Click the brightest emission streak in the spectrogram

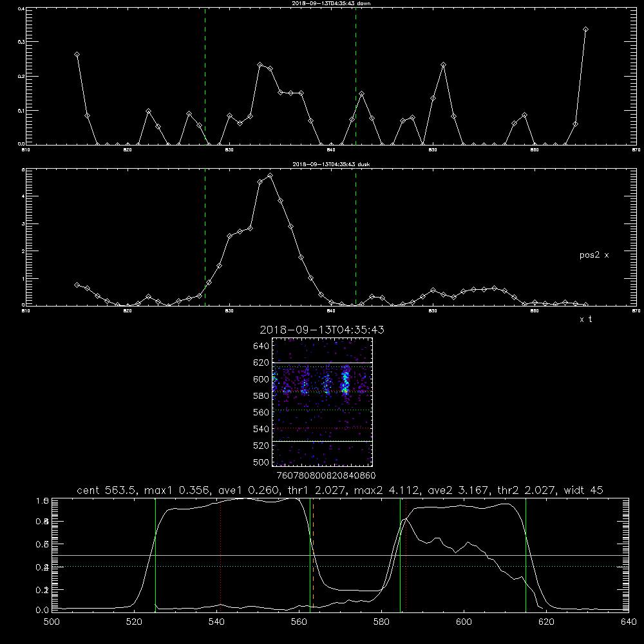coord(346,381)
